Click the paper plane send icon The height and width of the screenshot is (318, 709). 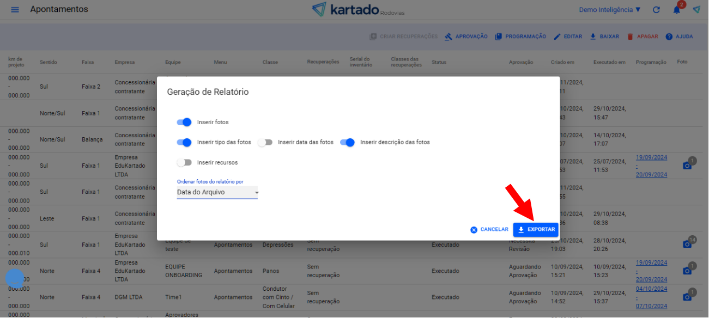click(x=696, y=10)
